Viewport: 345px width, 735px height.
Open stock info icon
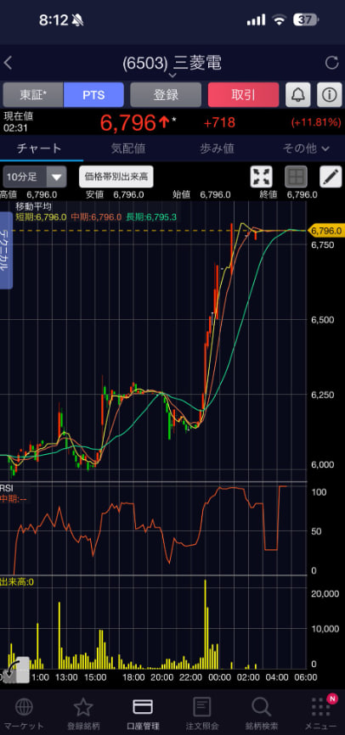pos(329,95)
